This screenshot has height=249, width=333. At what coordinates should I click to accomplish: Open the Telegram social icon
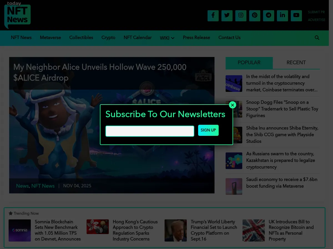(x=268, y=15)
